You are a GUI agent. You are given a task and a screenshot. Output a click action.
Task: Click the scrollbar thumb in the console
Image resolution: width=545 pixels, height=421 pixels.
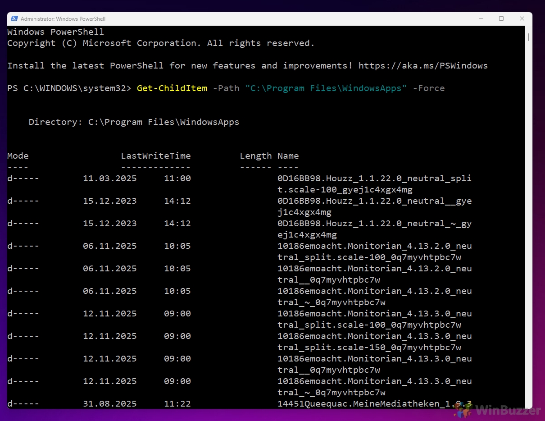pos(528,37)
